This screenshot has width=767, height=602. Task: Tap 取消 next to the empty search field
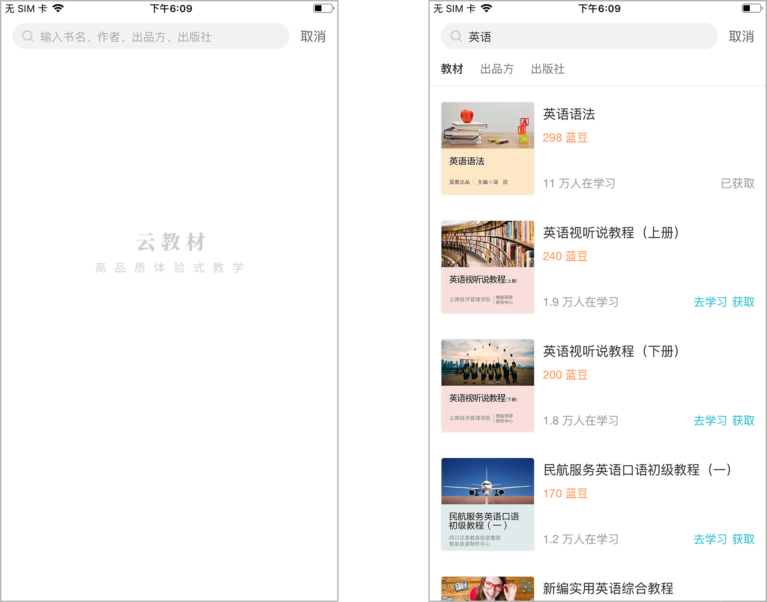(x=313, y=37)
